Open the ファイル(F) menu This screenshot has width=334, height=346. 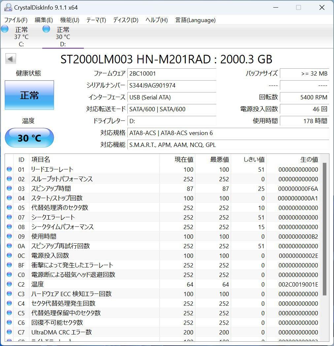(16, 20)
